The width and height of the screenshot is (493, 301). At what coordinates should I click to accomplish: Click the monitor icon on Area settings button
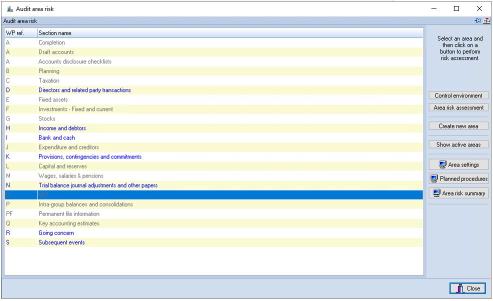442,164
